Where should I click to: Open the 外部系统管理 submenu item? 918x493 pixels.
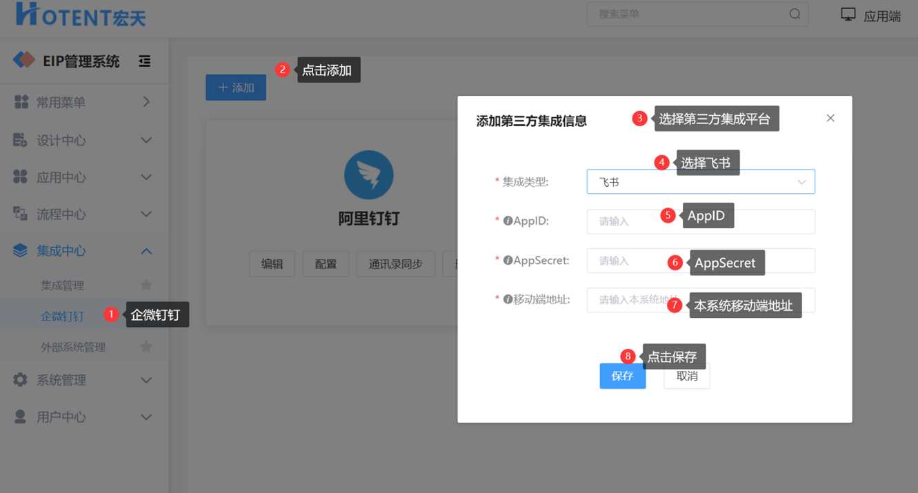point(84,346)
